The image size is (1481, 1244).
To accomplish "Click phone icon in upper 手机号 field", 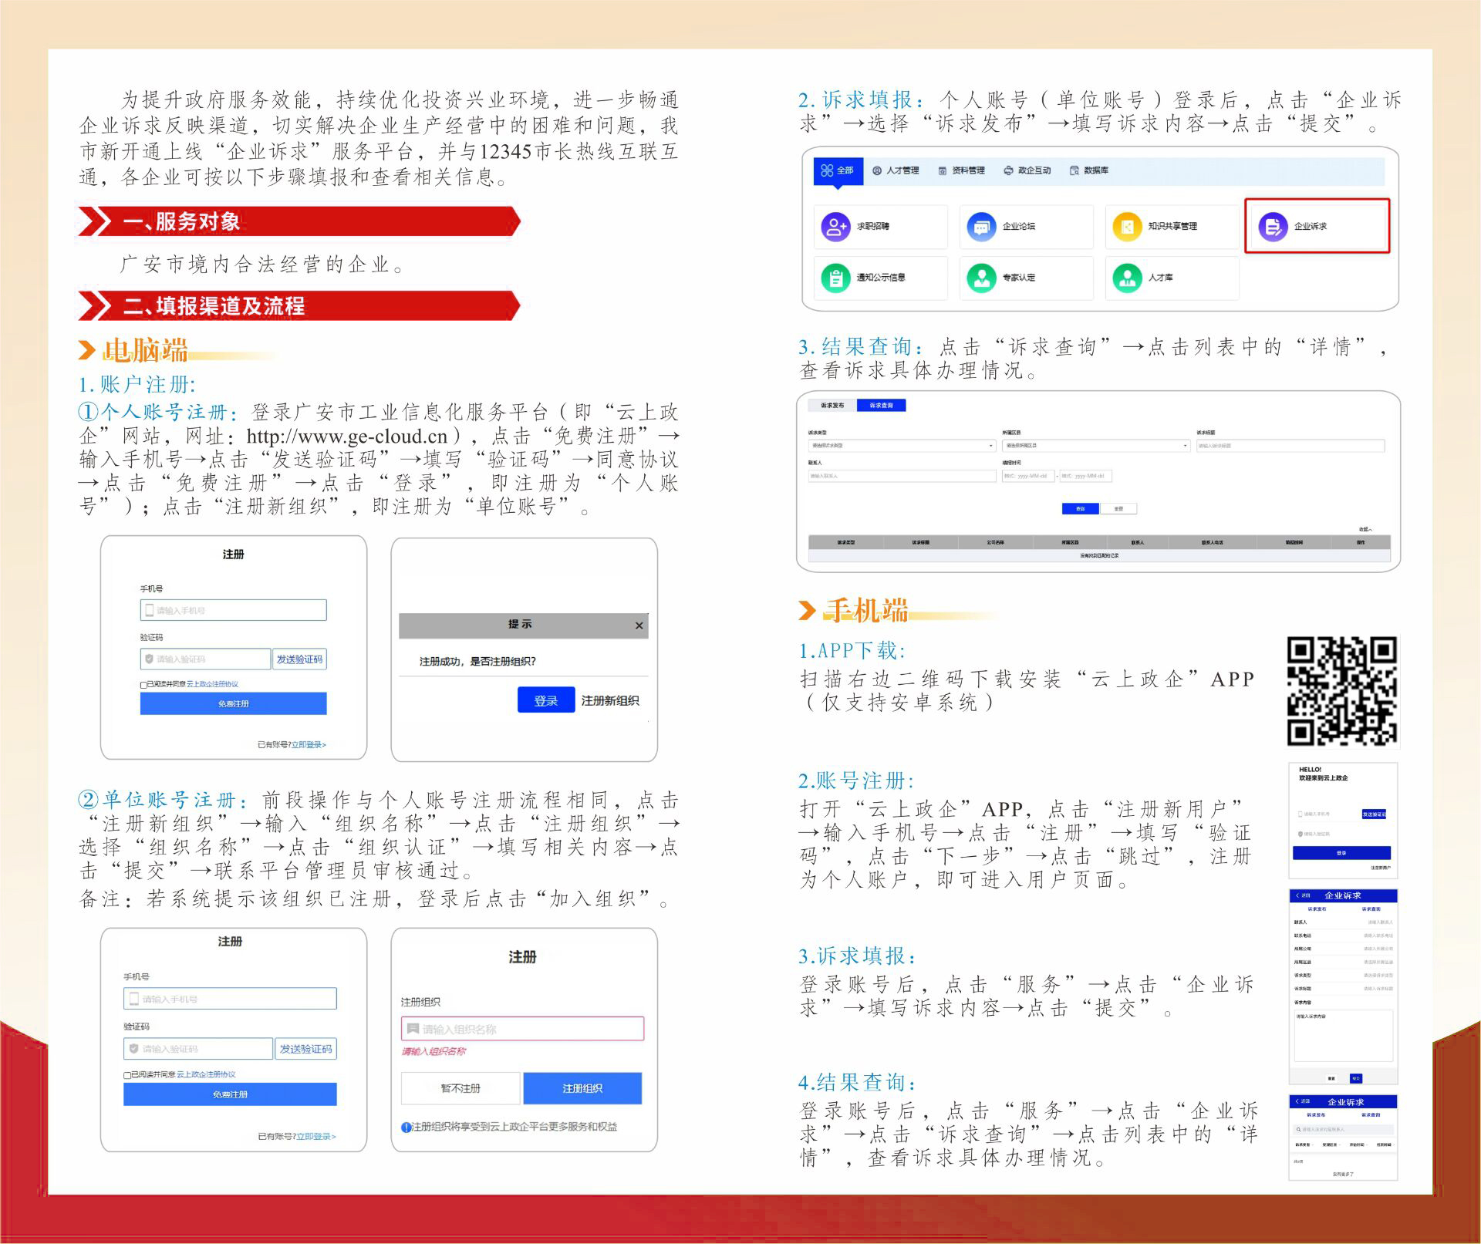I will [x=150, y=610].
